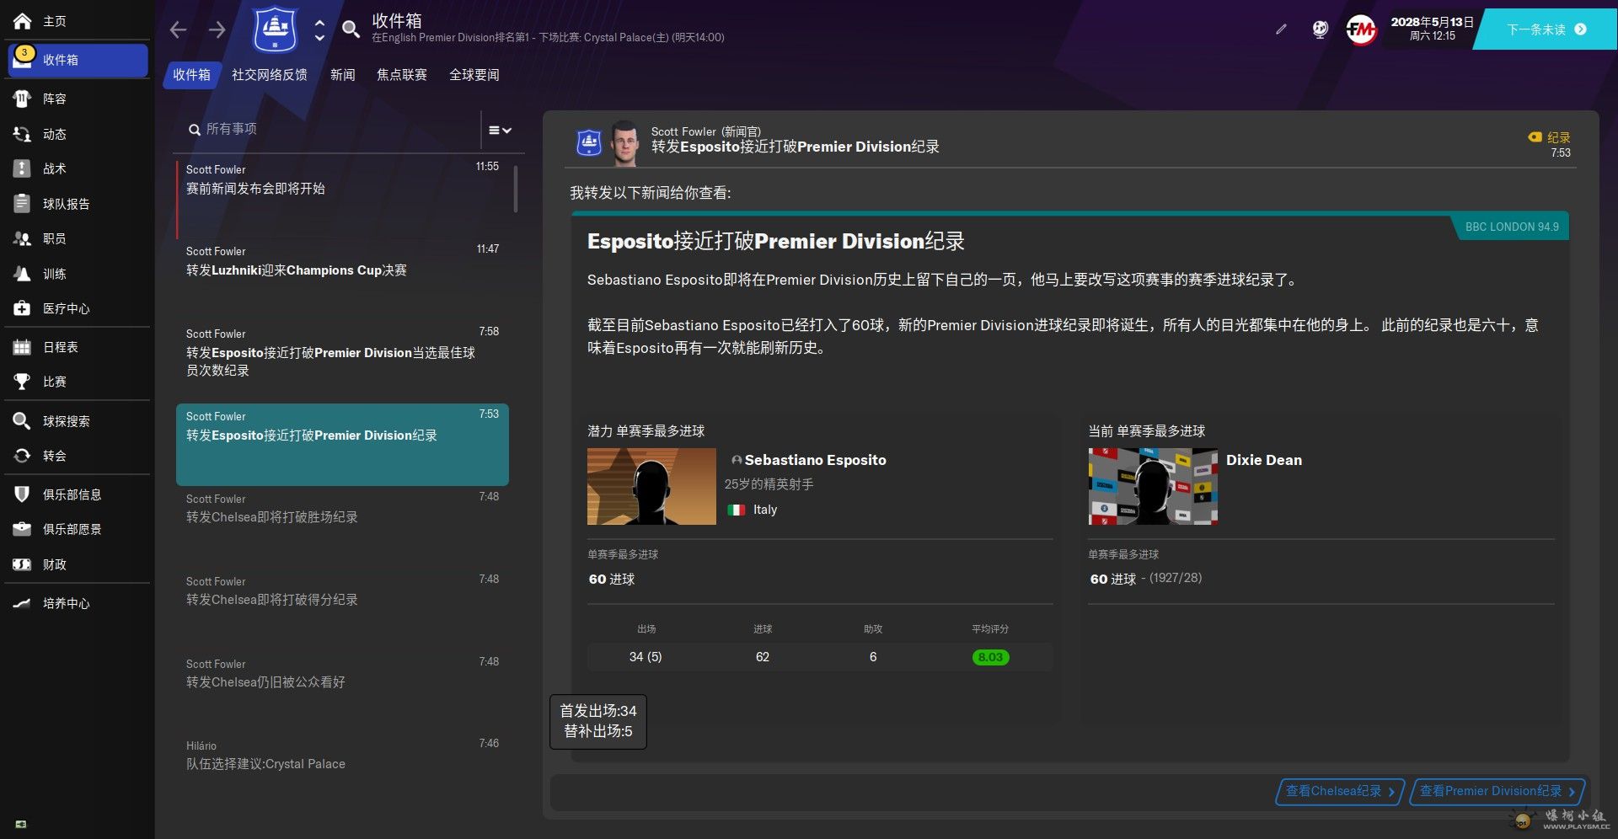The image size is (1618, 839).
Task: Switch to the 焦点联赛 tab
Action: 402,75
